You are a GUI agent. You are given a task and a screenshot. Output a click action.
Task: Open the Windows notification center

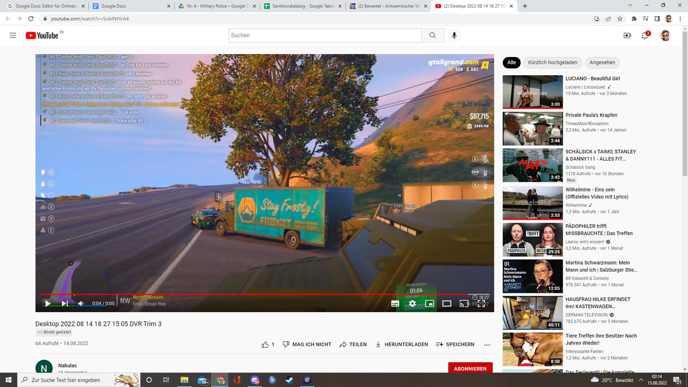tap(678, 380)
